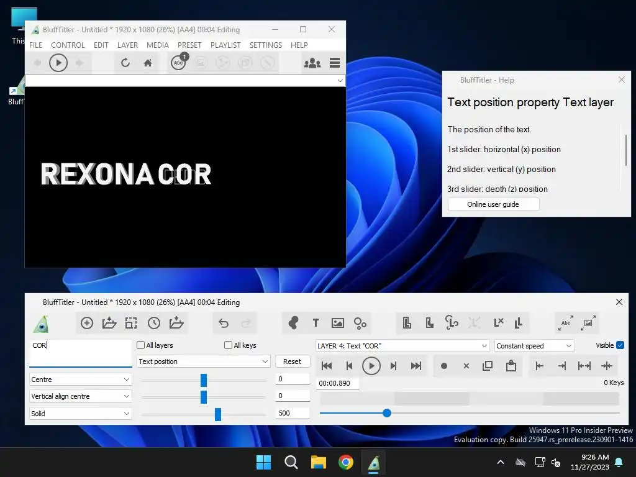The image size is (636, 477).
Task: Click the new show plus-circle icon
Action: coord(87,323)
